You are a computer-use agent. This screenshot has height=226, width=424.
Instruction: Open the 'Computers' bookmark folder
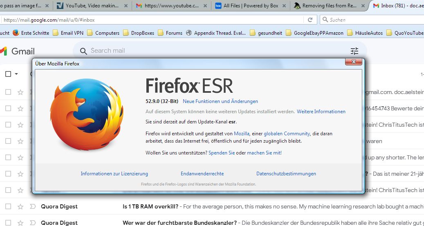pos(103,33)
